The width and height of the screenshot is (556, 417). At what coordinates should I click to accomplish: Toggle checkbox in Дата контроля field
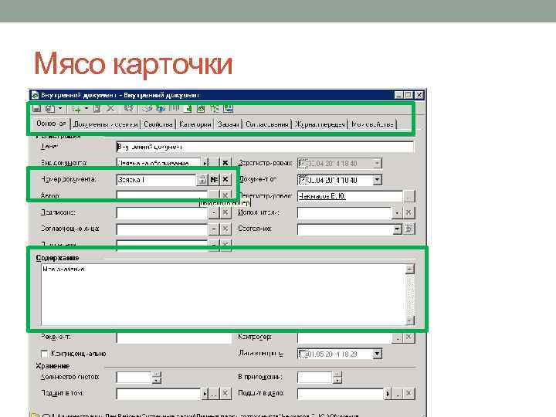pos(302,354)
